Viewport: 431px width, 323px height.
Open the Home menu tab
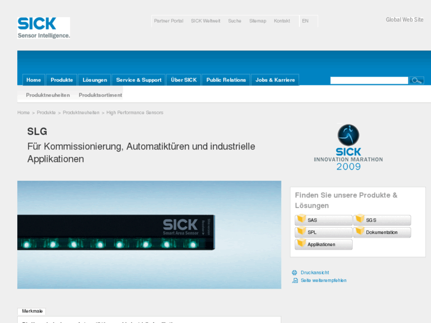(34, 80)
